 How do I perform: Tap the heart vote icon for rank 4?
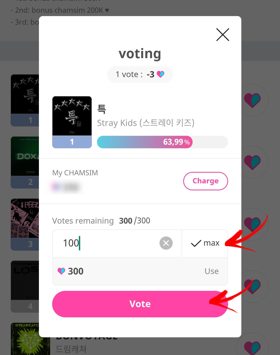(252, 286)
